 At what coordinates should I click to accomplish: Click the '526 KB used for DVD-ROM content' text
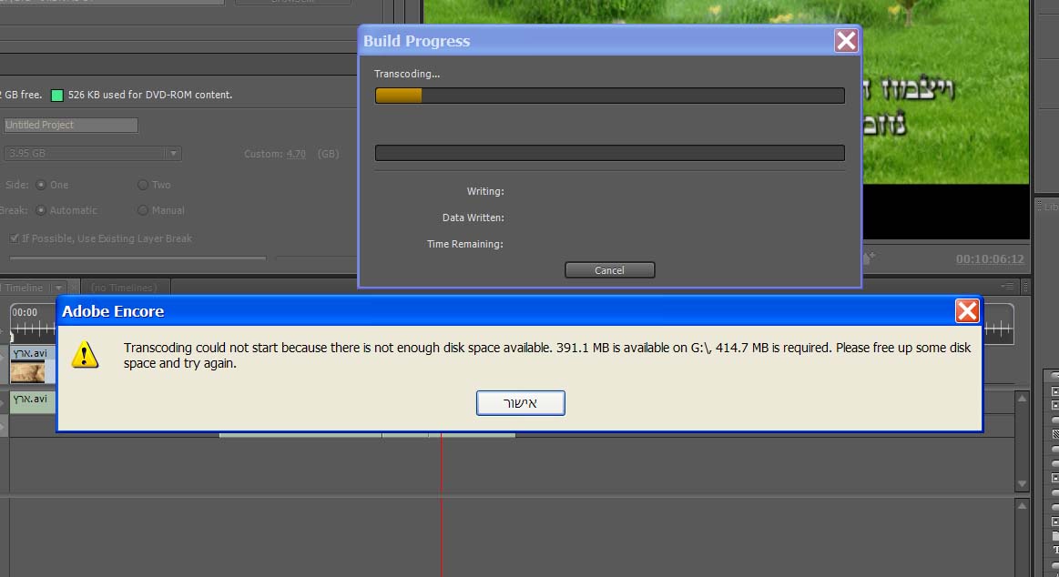point(150,96)
